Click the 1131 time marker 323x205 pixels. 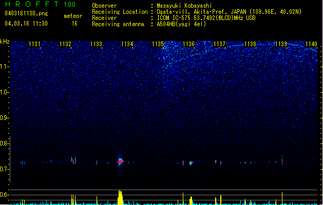tap(34, 44)
